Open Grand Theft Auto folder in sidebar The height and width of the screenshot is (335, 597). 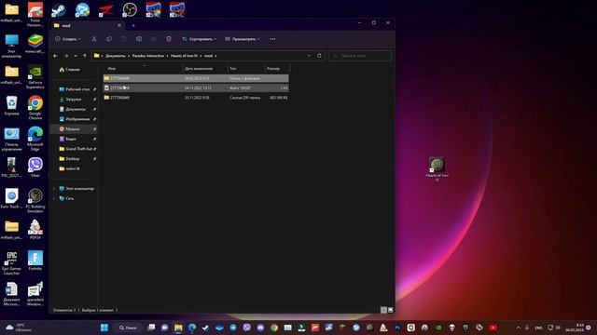(x=75, y=149)
